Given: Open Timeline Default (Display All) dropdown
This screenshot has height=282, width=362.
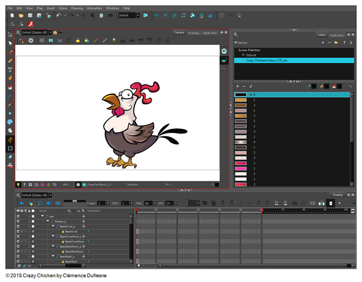Looking at the screenshot, I should [x=50, y=195].
